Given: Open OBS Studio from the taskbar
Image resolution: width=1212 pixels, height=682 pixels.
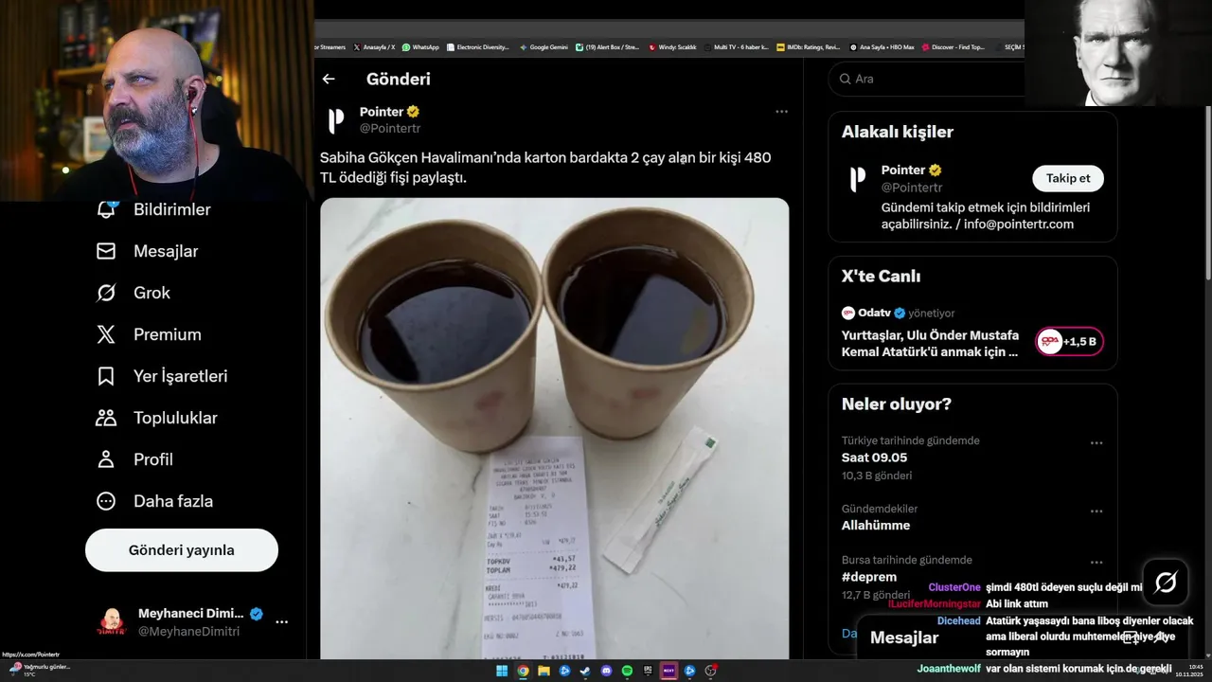Looking at the screenshot, I should coord(710,671).
